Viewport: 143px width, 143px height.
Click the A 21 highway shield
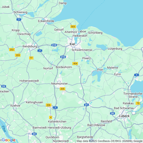86,105
